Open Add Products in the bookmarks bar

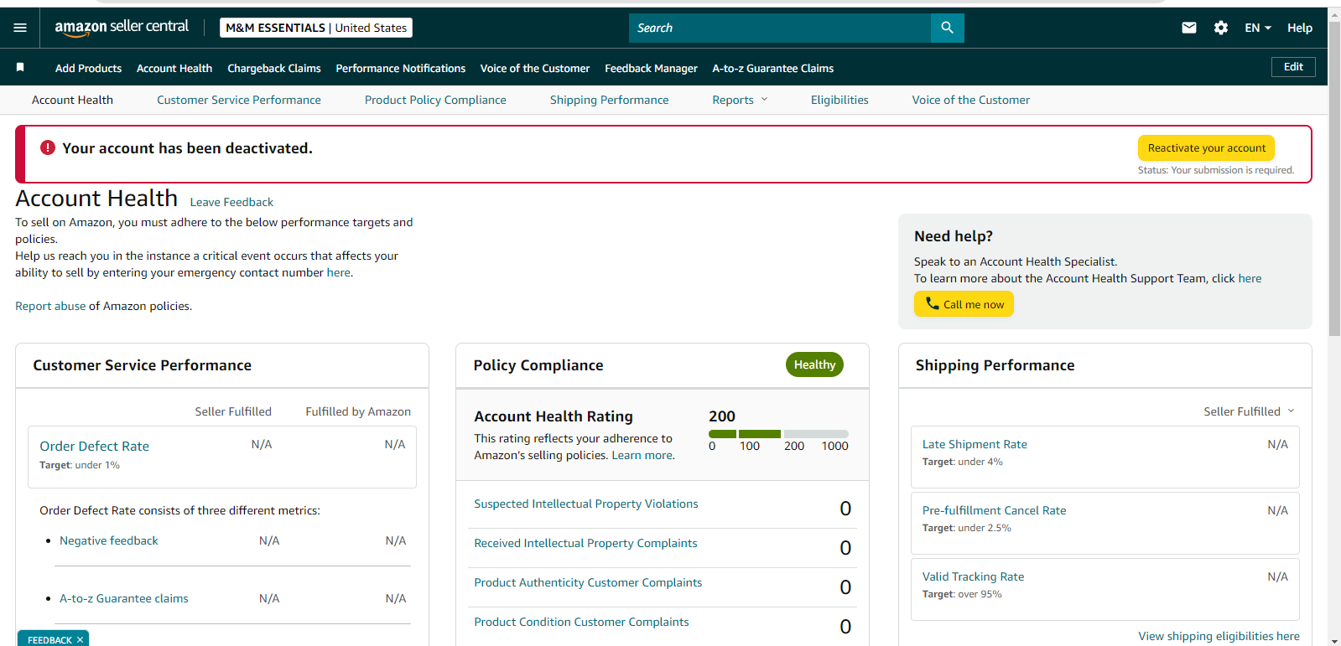[x=88, y=69]
